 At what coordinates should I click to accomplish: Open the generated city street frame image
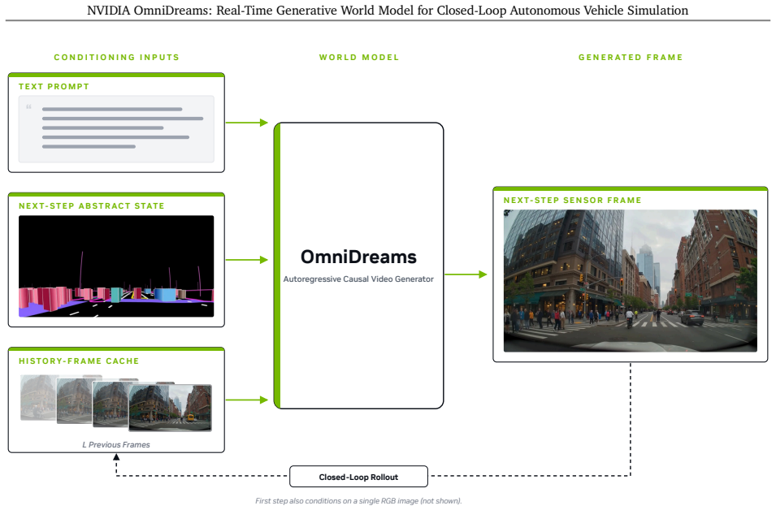[631, 281]
